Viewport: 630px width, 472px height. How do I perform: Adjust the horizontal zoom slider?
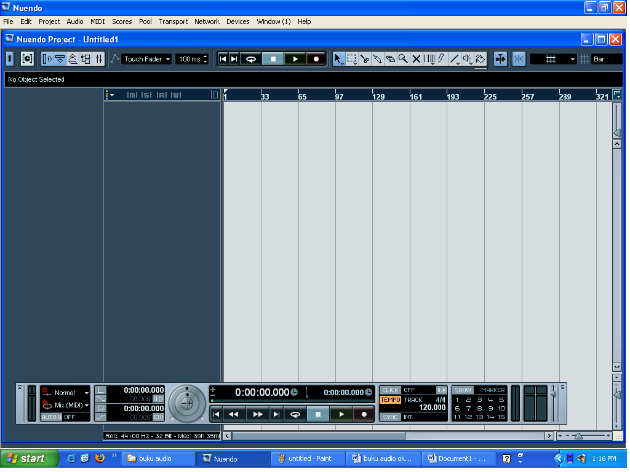click(578, 436)
